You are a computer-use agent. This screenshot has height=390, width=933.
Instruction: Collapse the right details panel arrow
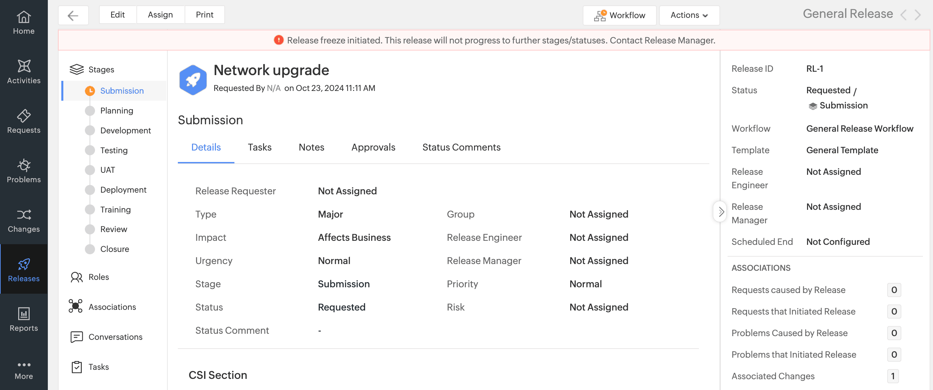tap(720, 212)
